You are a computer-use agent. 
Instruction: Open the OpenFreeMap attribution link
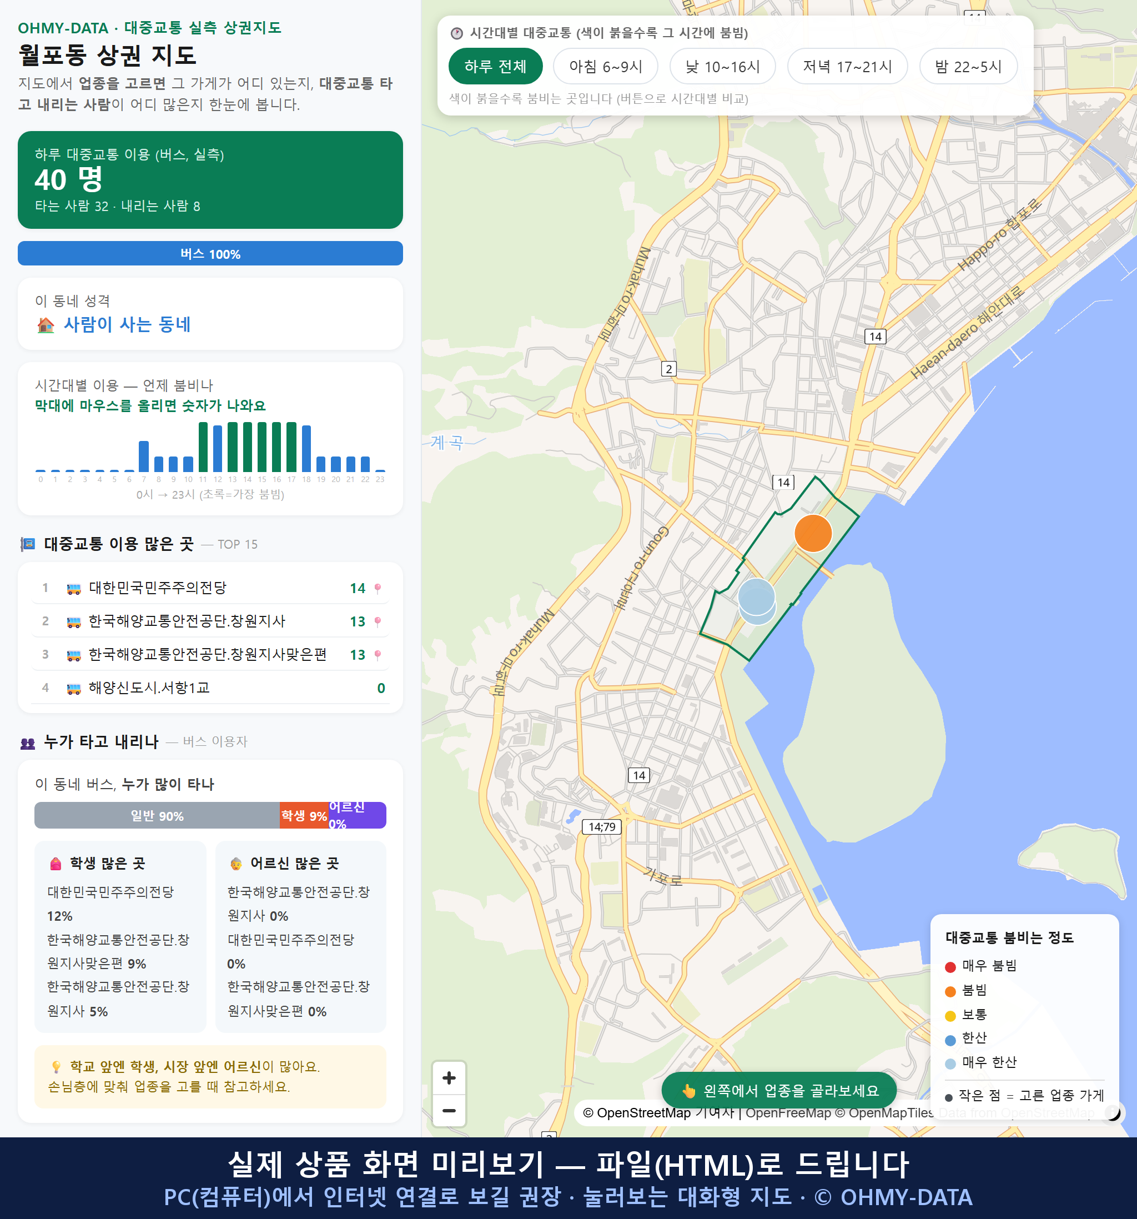point(788,1112)
